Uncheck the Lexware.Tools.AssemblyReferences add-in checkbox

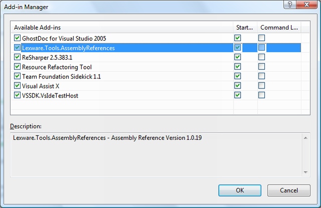pos(17,48)
